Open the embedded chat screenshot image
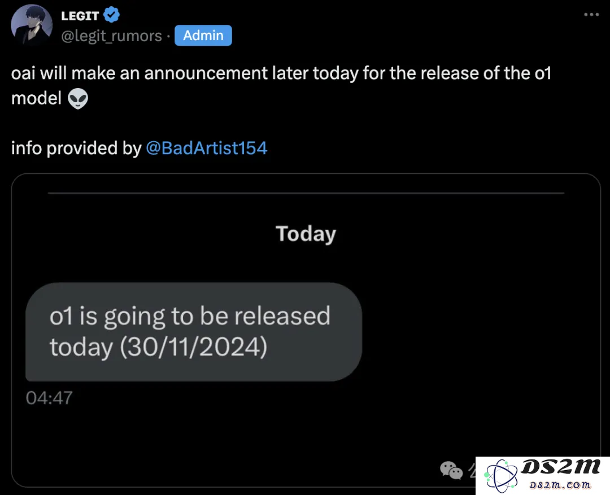610x495 pixels. point(306,331)
